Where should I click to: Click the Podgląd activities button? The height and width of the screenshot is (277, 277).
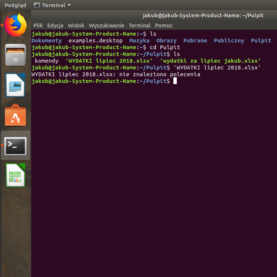(x=15, y=5)
